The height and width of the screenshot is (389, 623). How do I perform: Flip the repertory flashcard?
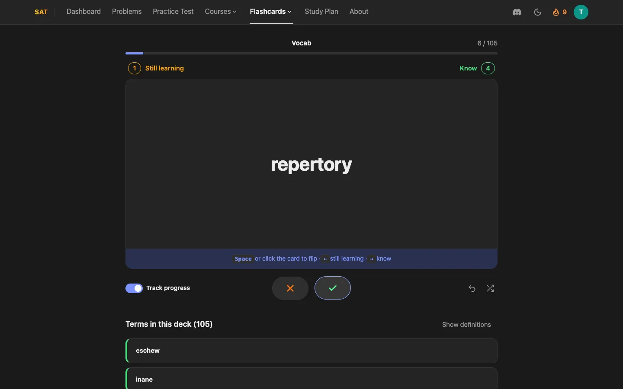311,164
